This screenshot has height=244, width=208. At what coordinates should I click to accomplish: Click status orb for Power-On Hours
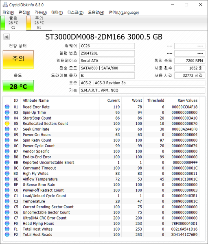7,135
